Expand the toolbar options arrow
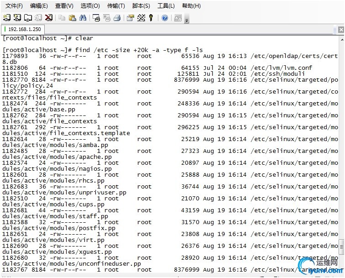The width and height of the screenshot is (345, 278). (187, 19)
